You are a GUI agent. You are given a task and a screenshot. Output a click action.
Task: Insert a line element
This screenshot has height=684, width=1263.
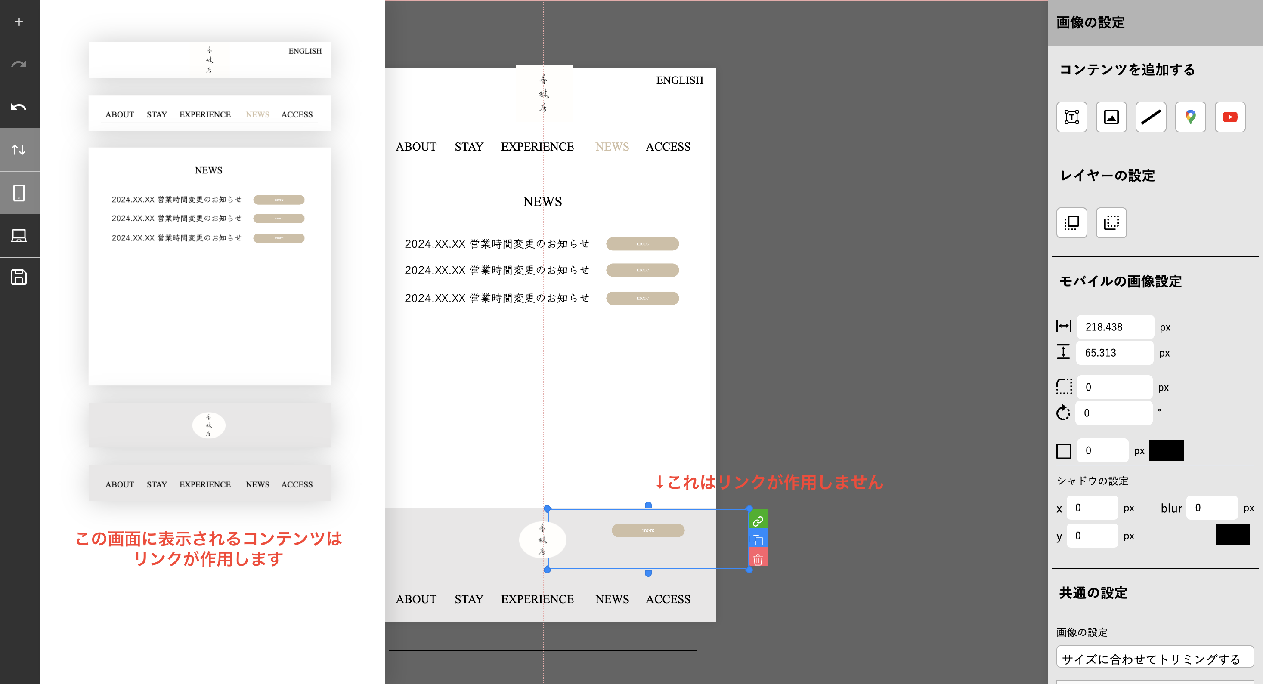(1151, 117)
